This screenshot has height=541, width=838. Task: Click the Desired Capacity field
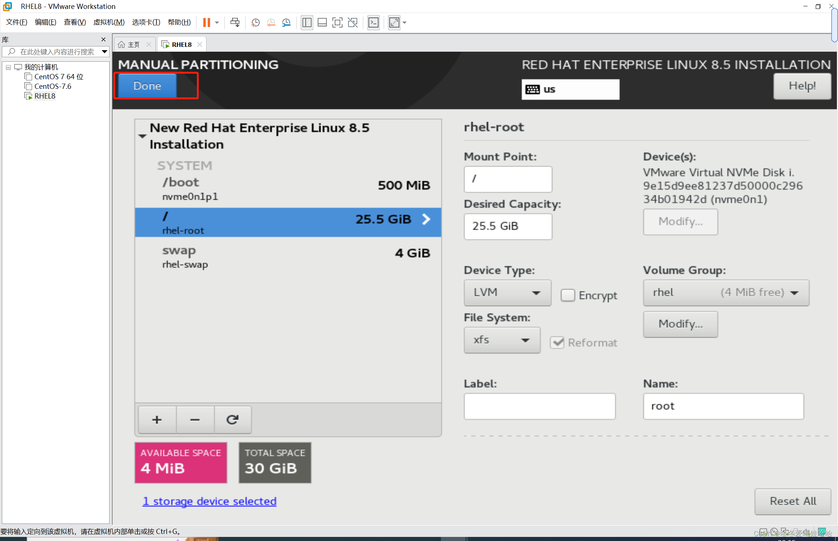(x=508, y=226)
